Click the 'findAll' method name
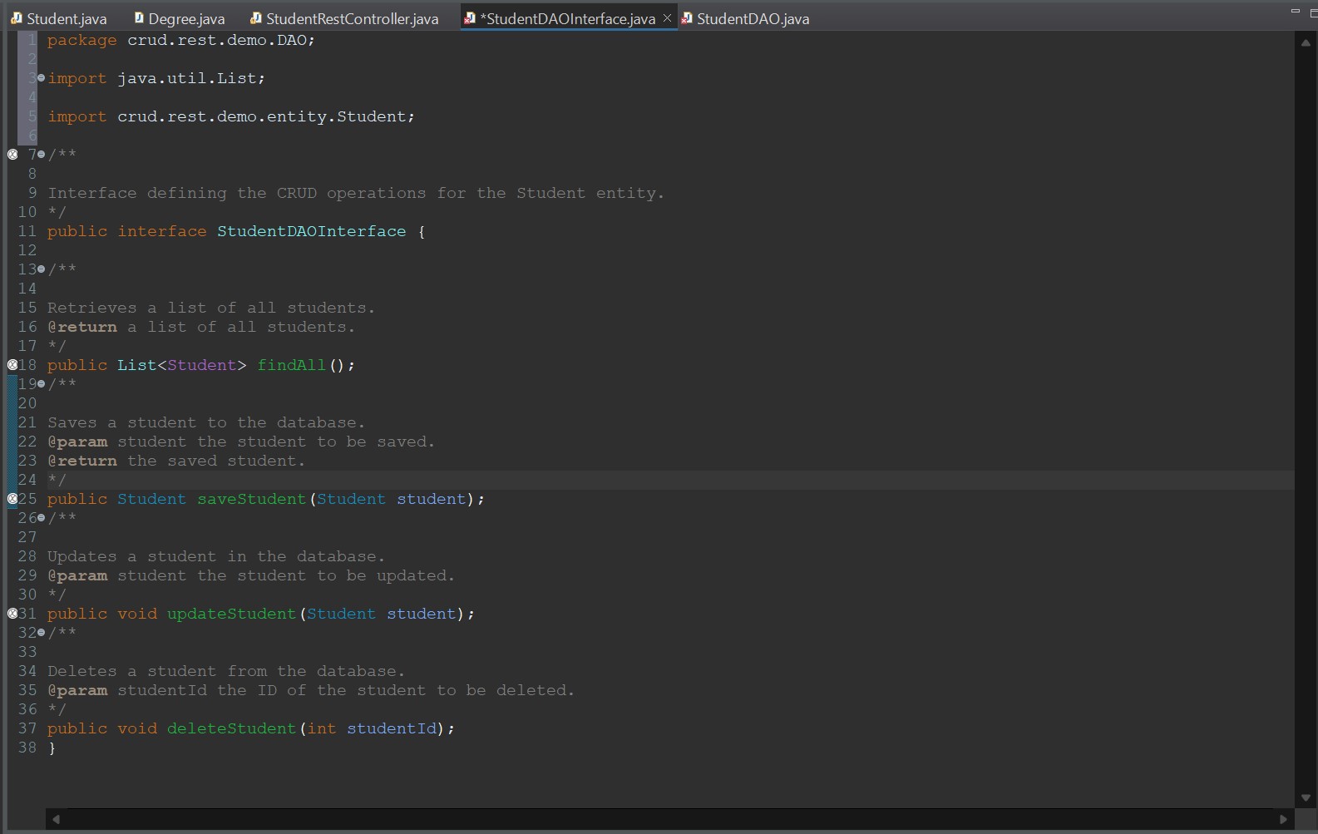This screenshot has height=834, width=1318. [292, 365]
